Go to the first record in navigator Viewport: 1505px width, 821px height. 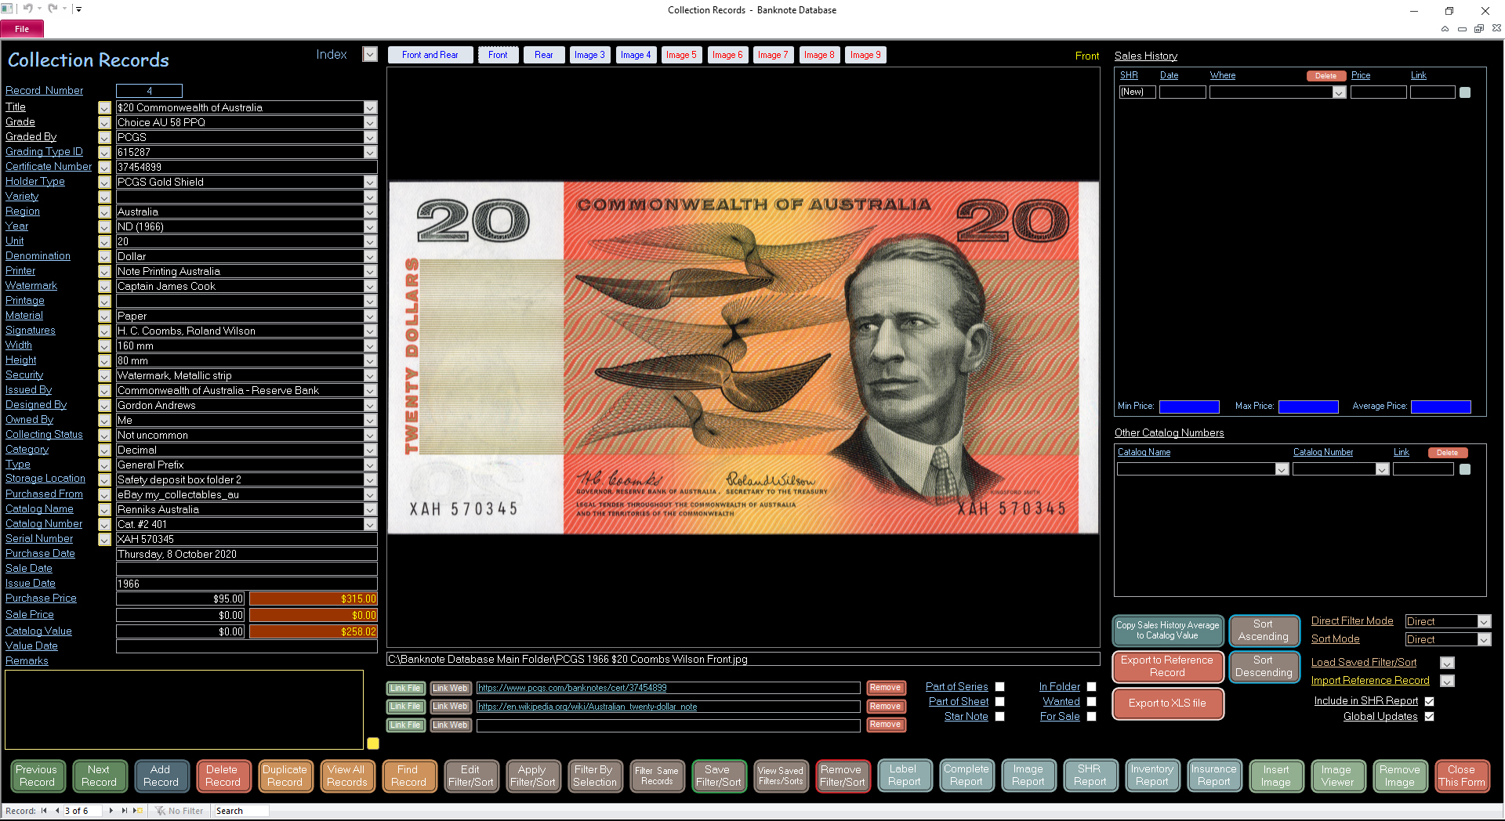click(44, 811)
